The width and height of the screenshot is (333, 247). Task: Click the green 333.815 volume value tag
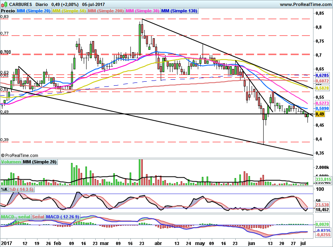[x=324, y=180]
